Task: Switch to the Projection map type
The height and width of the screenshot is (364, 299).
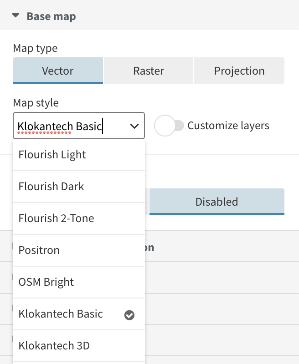Action: click(x=239, y=71)
